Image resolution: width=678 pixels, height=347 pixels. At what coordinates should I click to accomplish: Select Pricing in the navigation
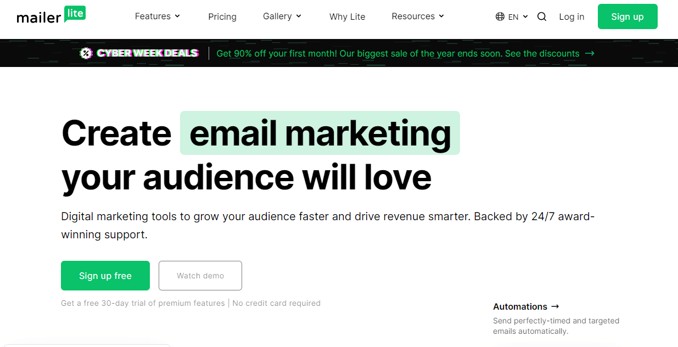pyautogui.click(x=222, y=17)
